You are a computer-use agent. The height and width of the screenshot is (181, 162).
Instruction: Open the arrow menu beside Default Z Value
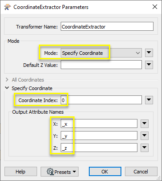click(x=149, y=65)
